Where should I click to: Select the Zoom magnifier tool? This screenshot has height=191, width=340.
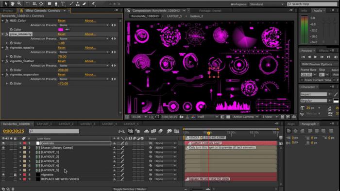click(19, 4)
